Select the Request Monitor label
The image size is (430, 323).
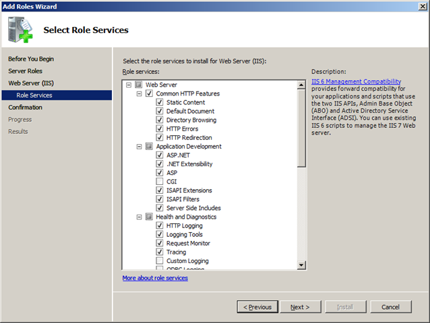click(x=188, y=243)
